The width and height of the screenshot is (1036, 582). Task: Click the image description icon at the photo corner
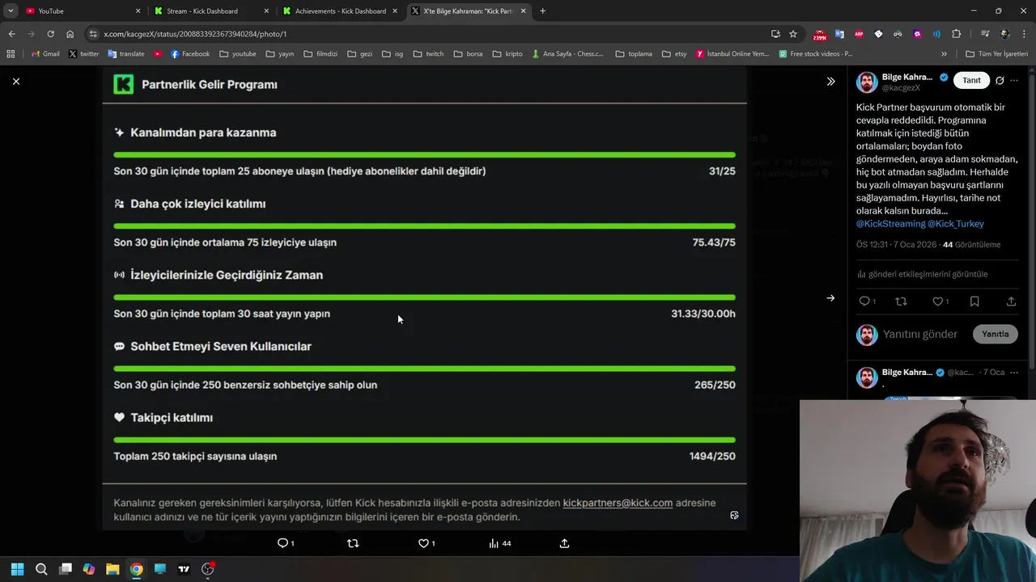click(x=734, y=515)
